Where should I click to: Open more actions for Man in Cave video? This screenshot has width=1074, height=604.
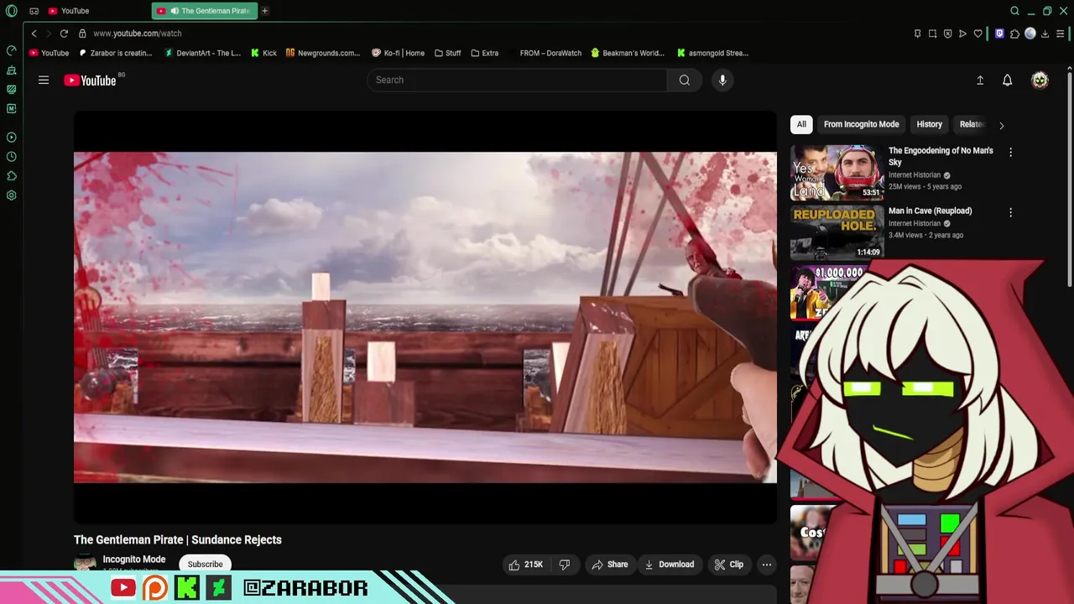click(x=1010, y=212)
